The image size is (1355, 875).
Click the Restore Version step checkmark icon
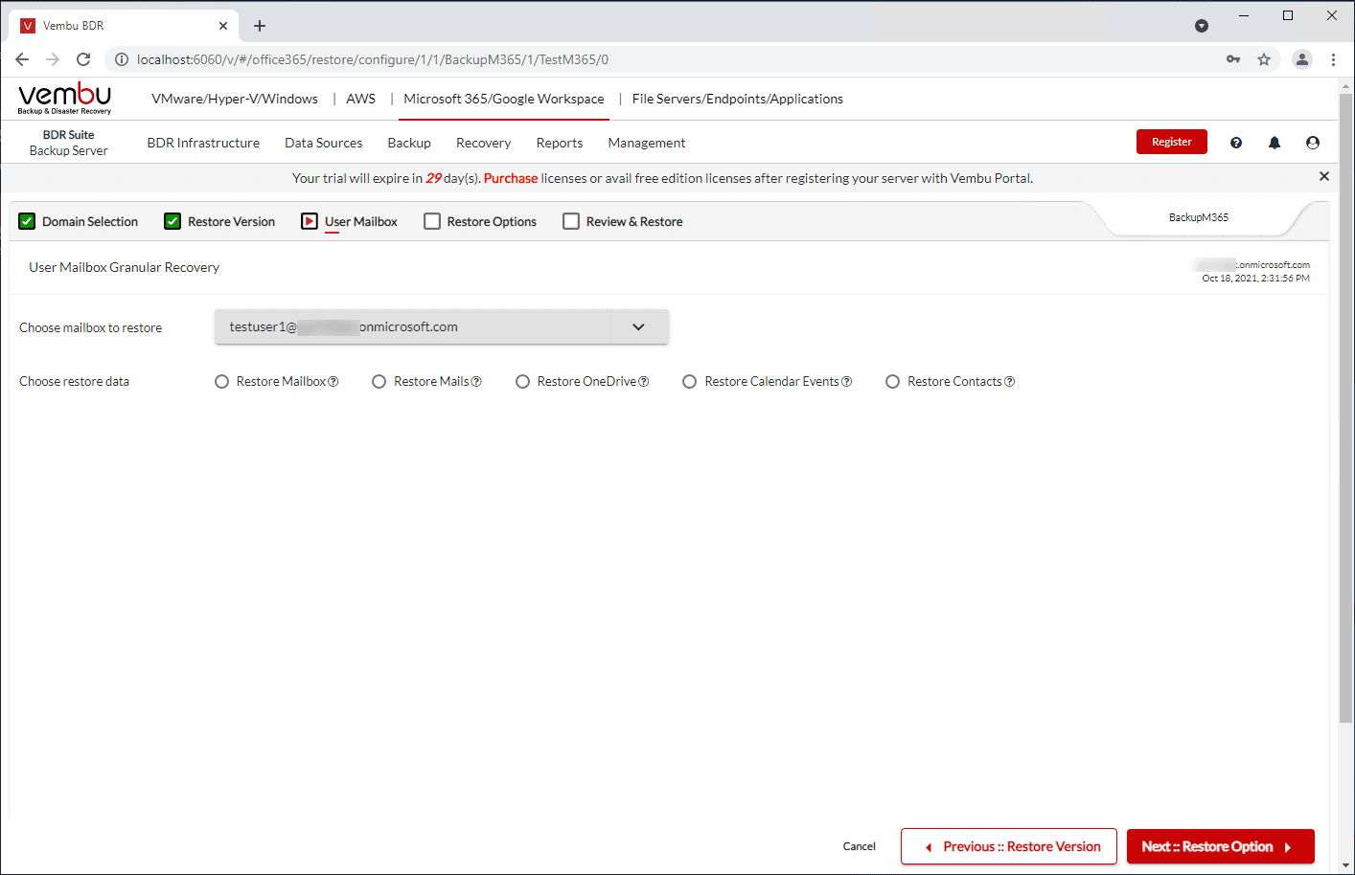point(172,221)
